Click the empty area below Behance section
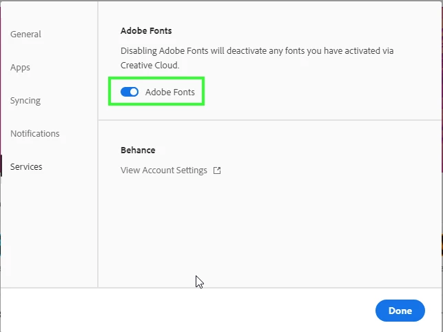 270,229
